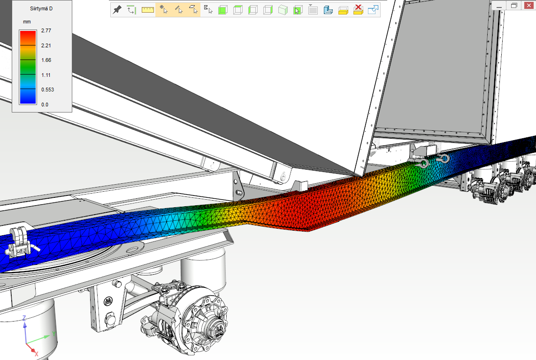
Task: Toggle the face selection filter
Action: [x=193, y=9]
